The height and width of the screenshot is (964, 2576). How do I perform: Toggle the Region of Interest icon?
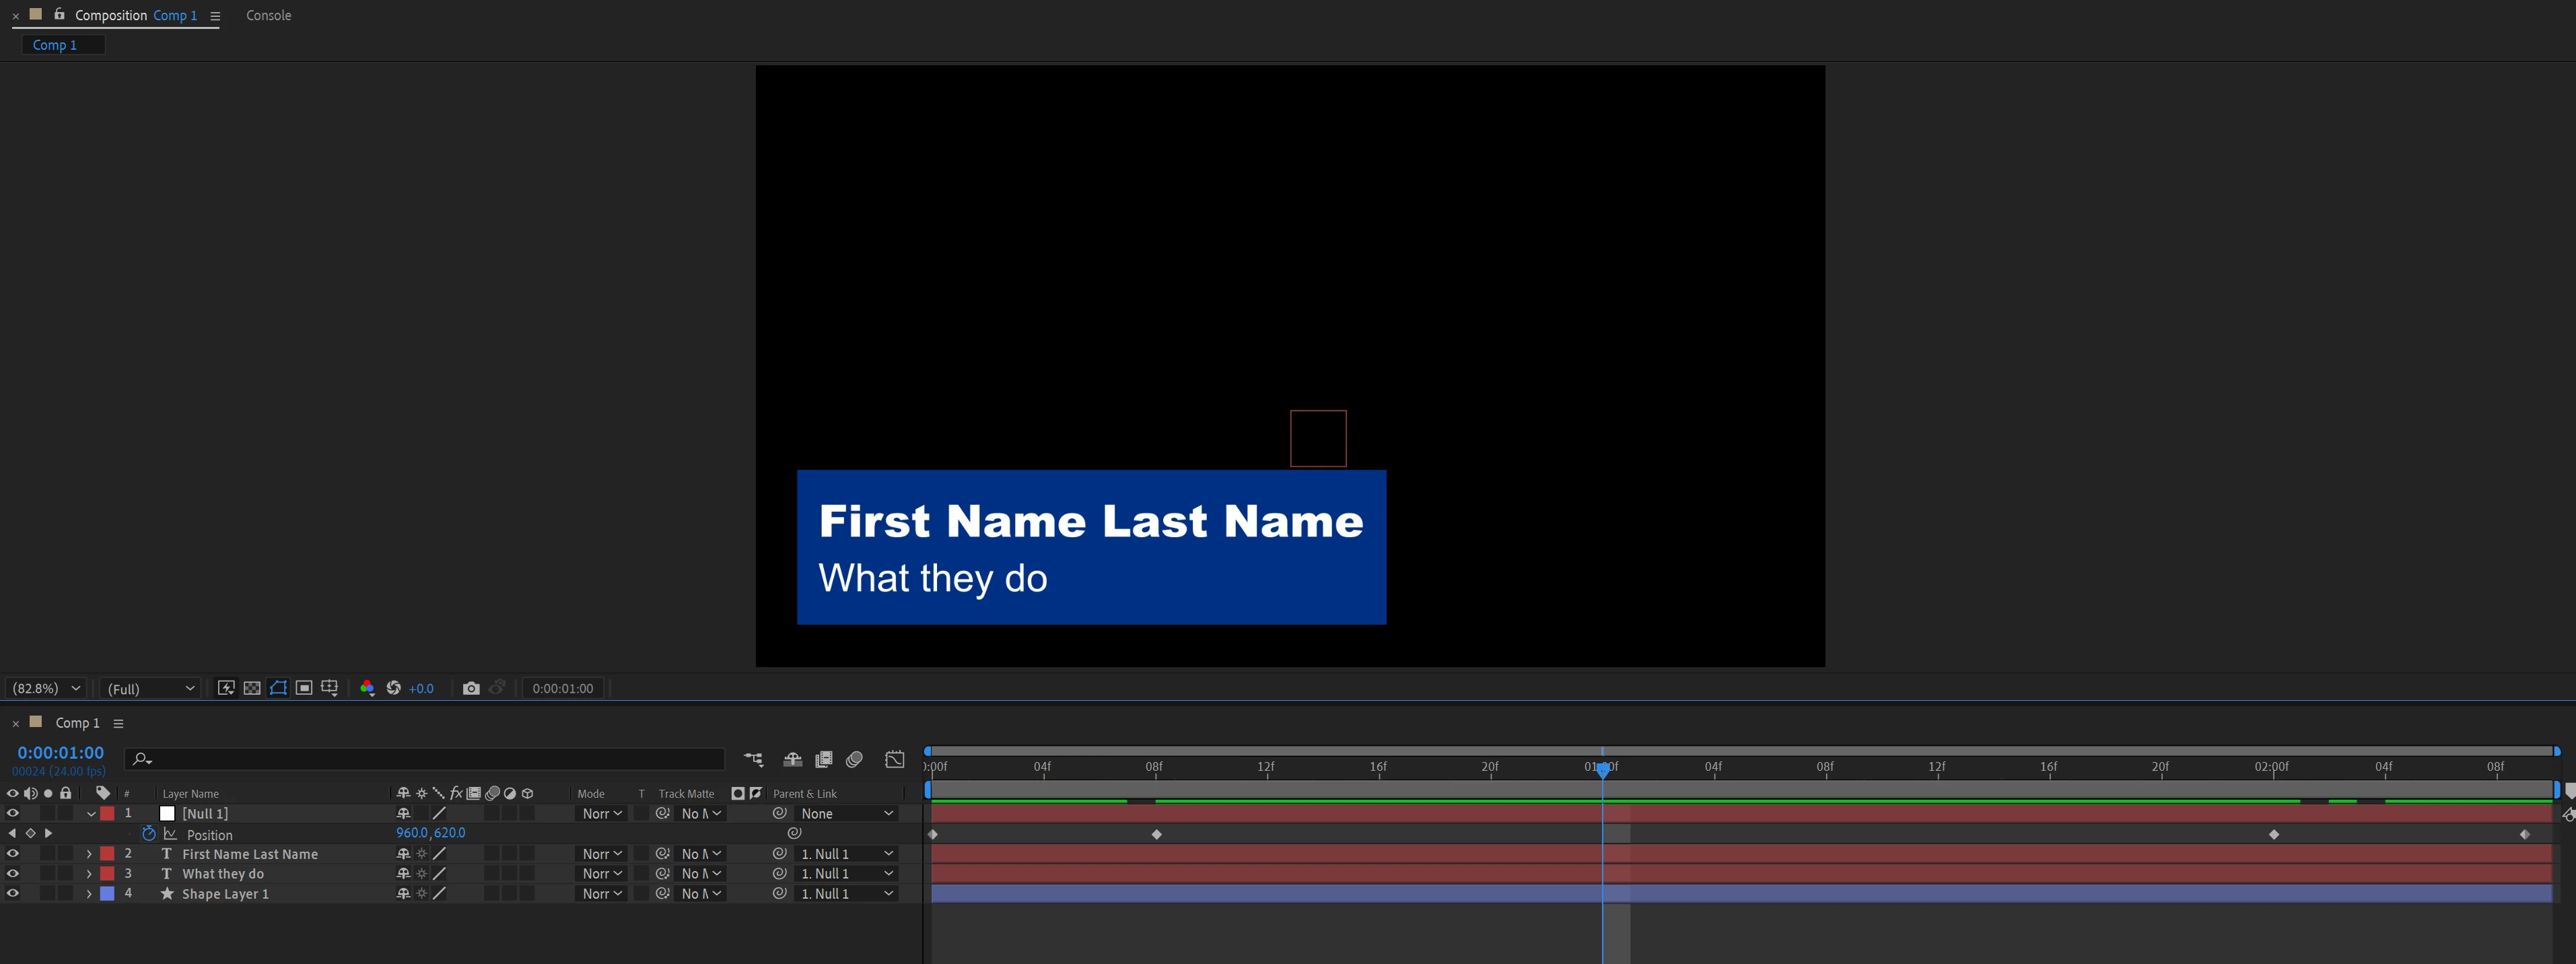[x=304, y=688]
